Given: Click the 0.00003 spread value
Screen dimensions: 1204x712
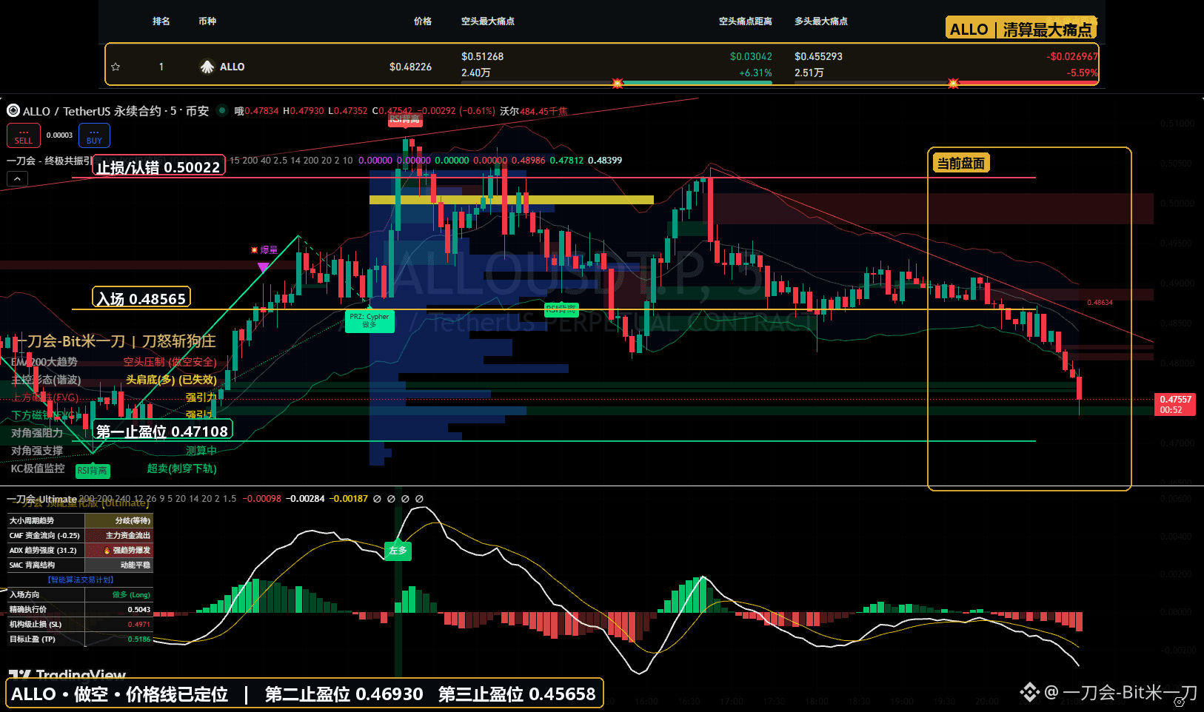Looking at the screenshot, I should pyautogui.click(x=59, y=135).
